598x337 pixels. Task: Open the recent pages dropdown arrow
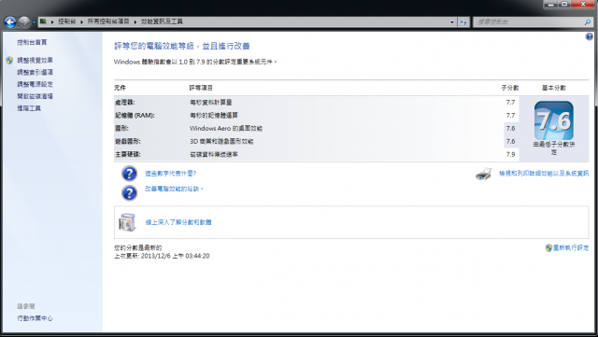pos(34,22)
